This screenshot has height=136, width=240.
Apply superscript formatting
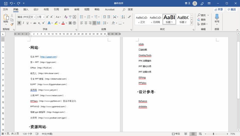tap(44, 23)
